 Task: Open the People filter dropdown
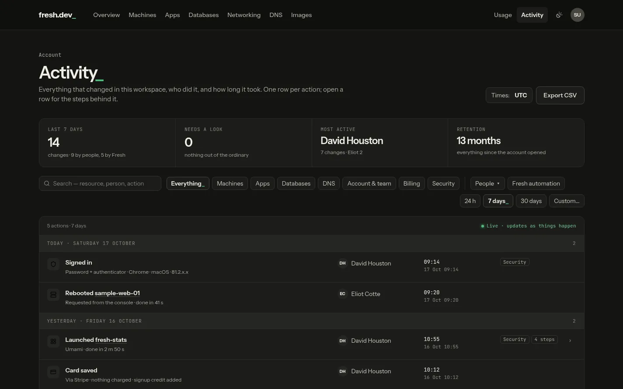[487, 183]
